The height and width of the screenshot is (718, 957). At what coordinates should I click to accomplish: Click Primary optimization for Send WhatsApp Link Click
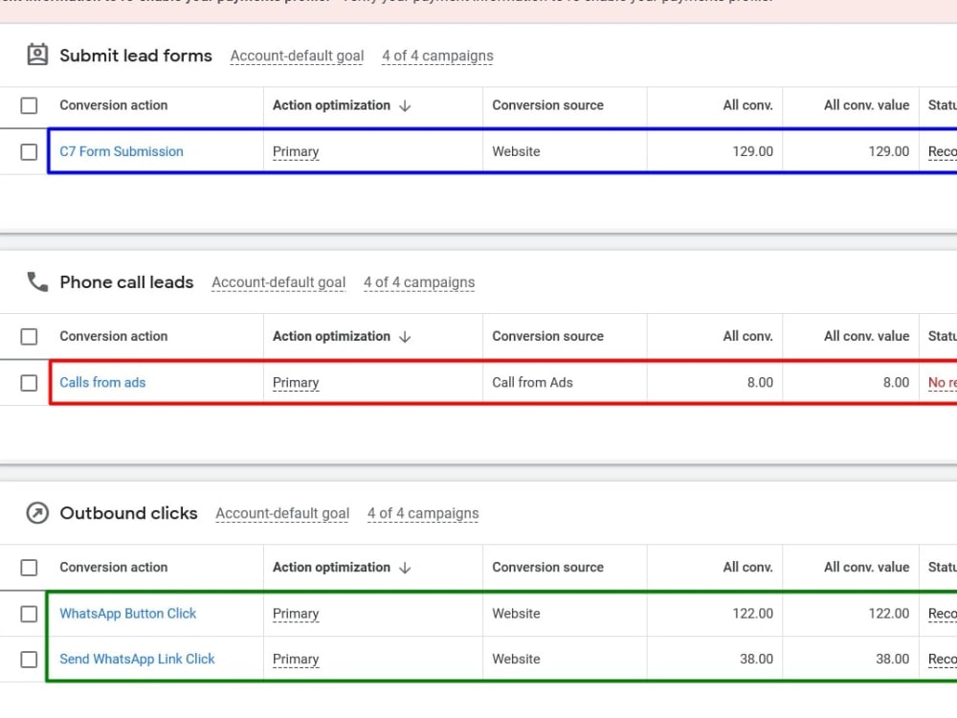tap(296, 659)
